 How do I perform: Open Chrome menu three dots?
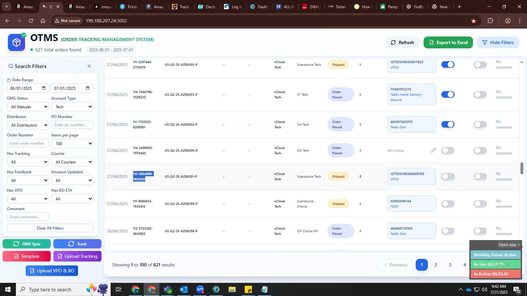[520, 21]
